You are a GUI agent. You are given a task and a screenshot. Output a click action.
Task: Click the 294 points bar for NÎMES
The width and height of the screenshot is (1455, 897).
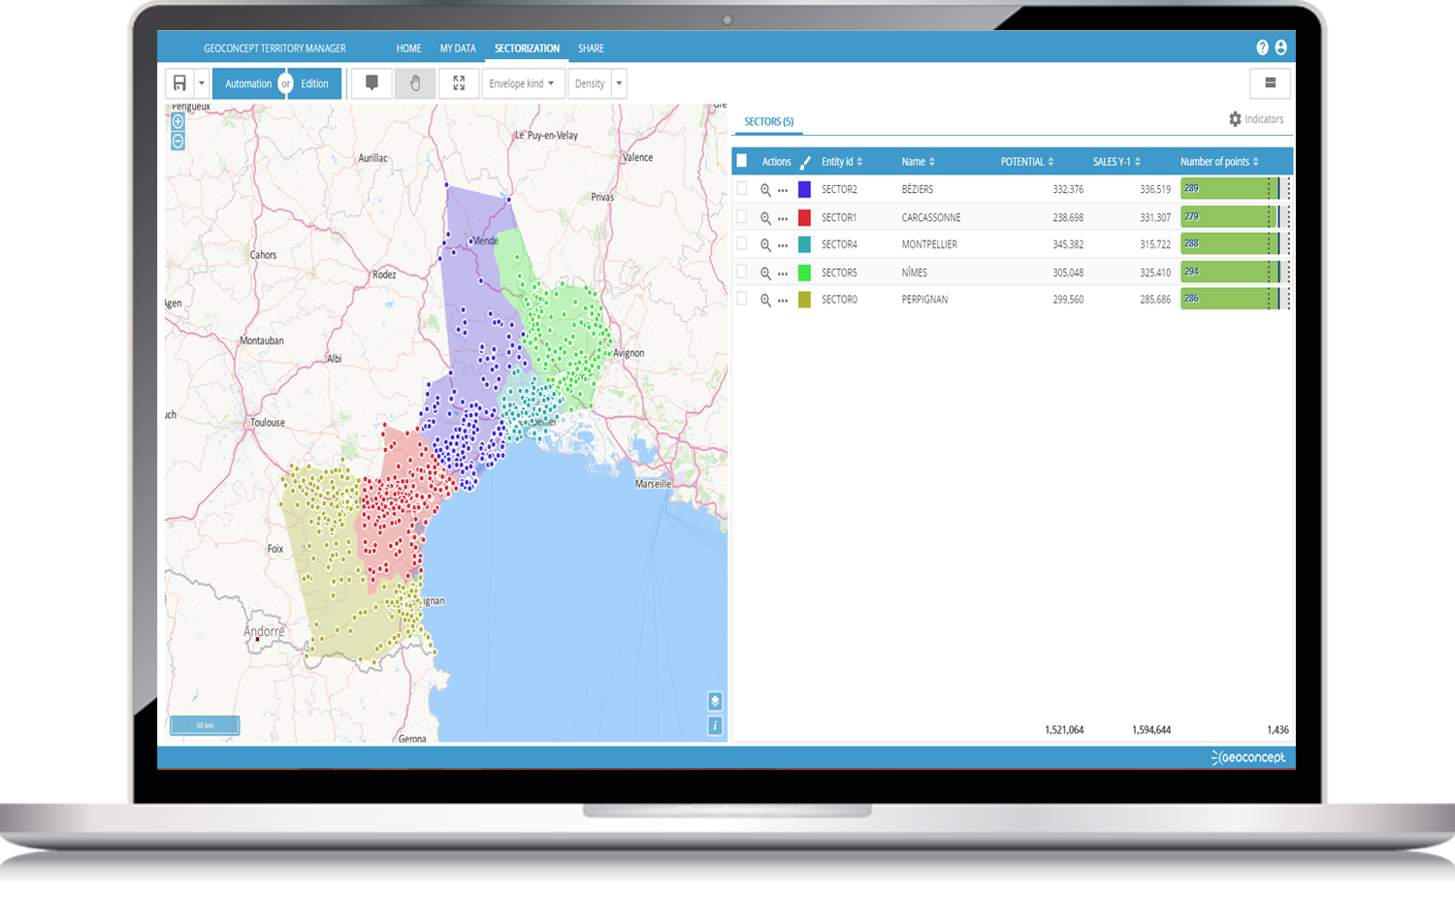1230,272
